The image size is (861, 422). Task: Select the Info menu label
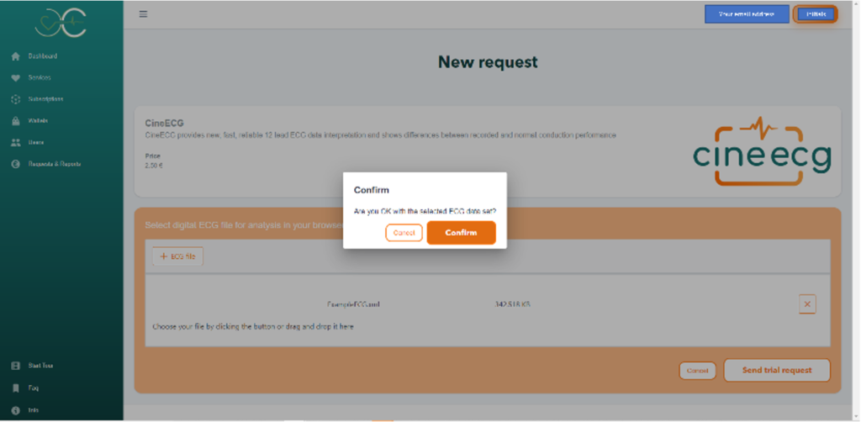33,410
